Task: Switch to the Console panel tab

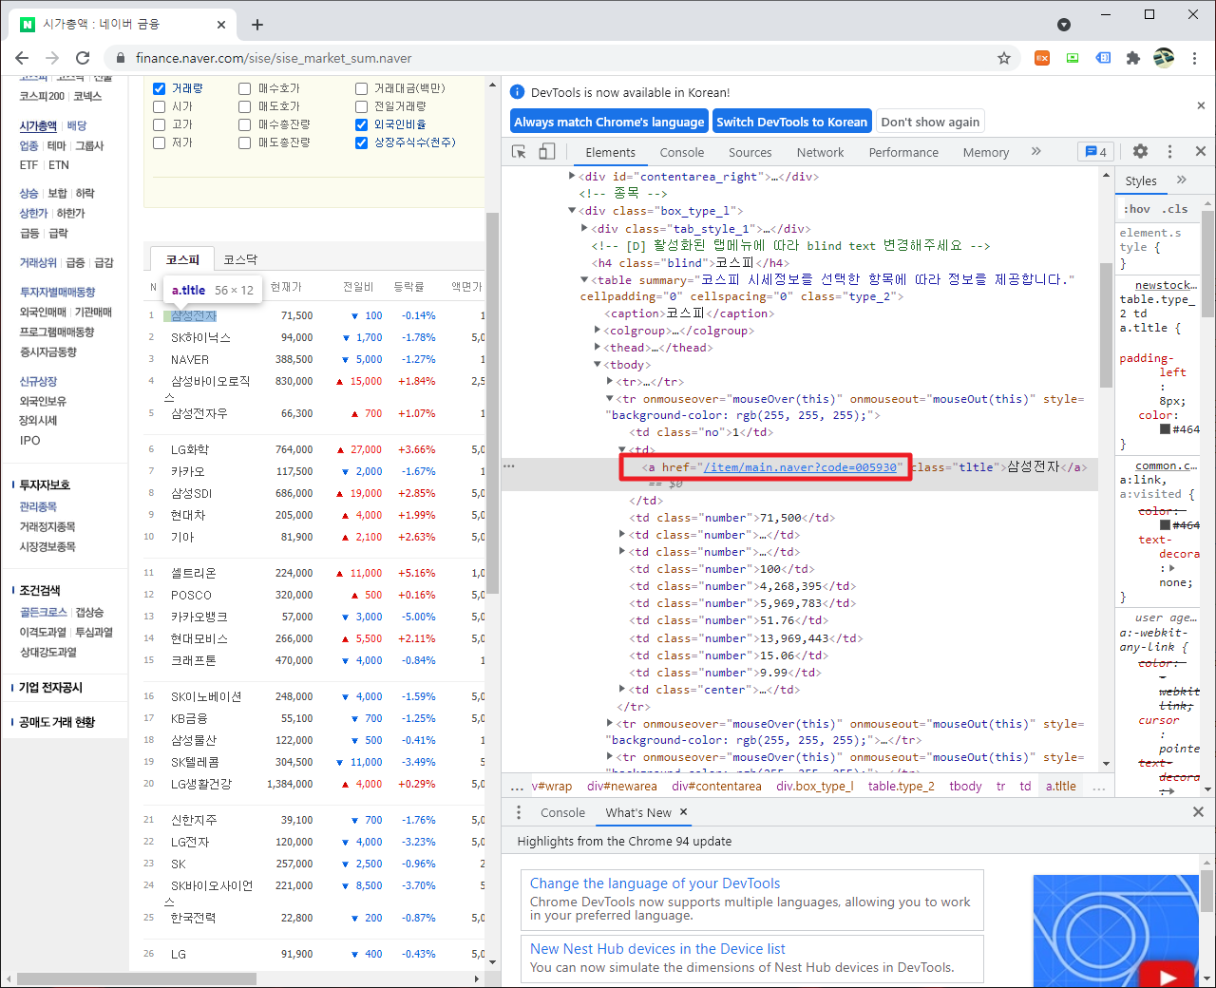Action: point(682,152)
